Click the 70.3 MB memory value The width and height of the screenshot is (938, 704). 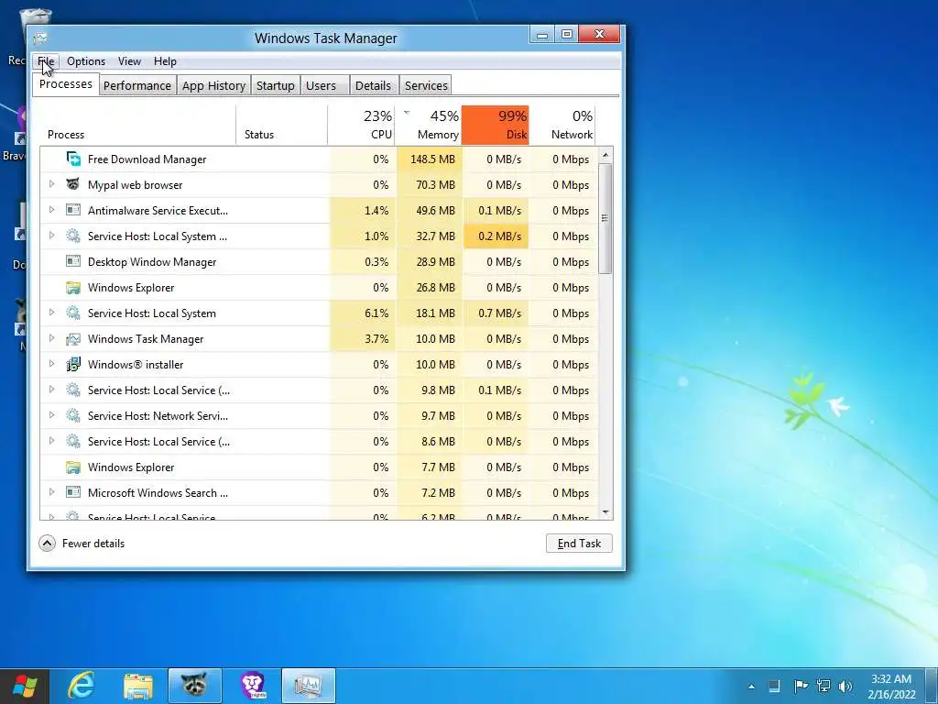[435, 185]
